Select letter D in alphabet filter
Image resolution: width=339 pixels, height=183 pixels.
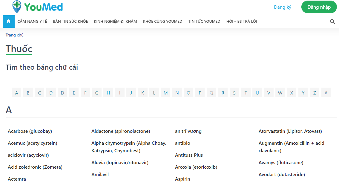click(51, 93)
